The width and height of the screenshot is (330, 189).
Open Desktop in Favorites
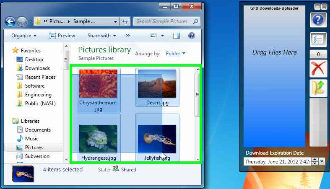tap(34, 60)
